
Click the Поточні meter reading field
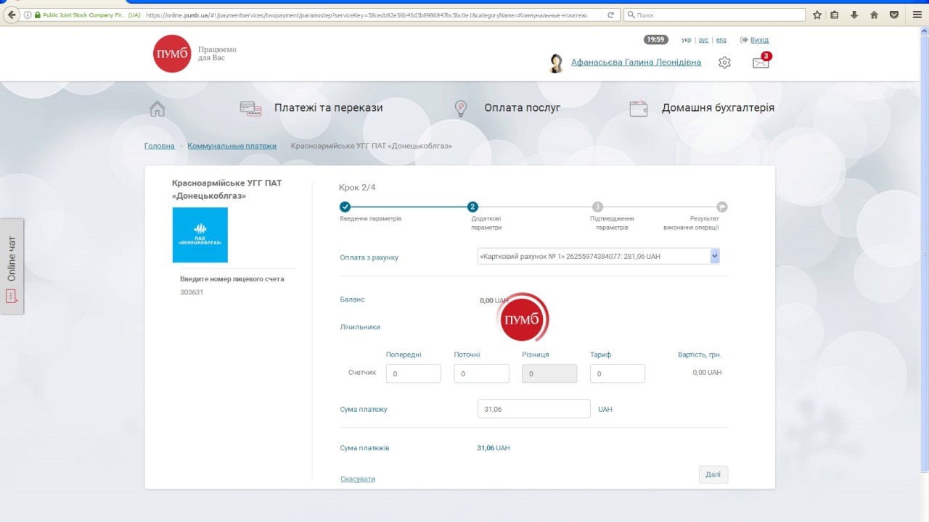click(482, 374)
